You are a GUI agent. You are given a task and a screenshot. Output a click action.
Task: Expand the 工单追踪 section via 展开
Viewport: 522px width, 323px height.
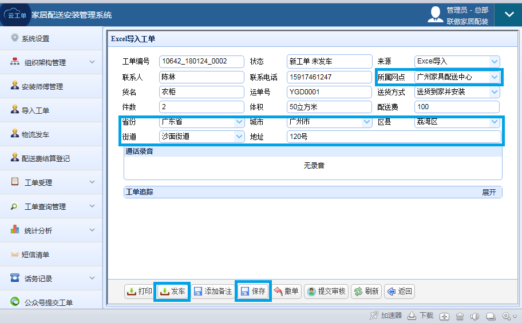489,192
